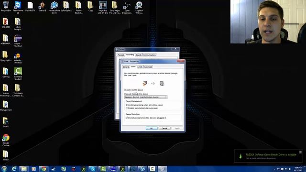Image resolution: width=306 pixels, height=172 pixels.
Task: Open the Adobe Photoshop folder on desktop
Action: pyautogui.click(x=6, y=90)
